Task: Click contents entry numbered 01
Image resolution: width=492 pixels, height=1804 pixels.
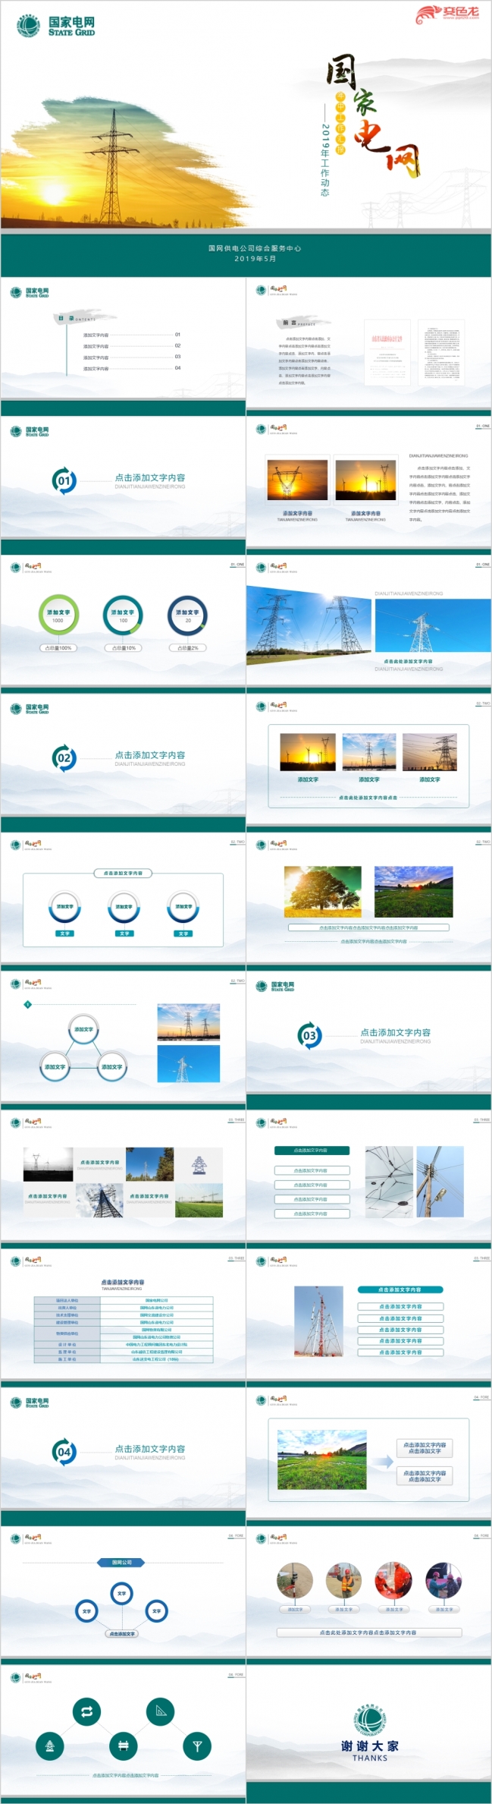Action: click(x=132, y=335)
